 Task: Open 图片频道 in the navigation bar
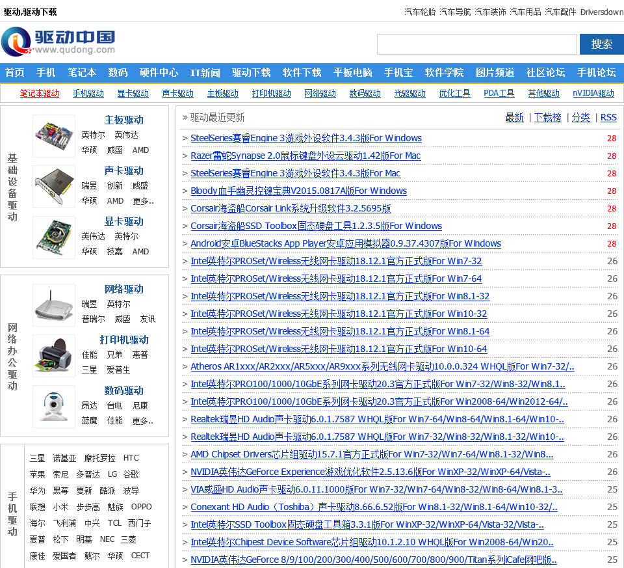[x=495, y=72]
